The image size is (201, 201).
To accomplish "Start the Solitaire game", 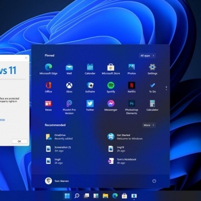I will point(90,87).
